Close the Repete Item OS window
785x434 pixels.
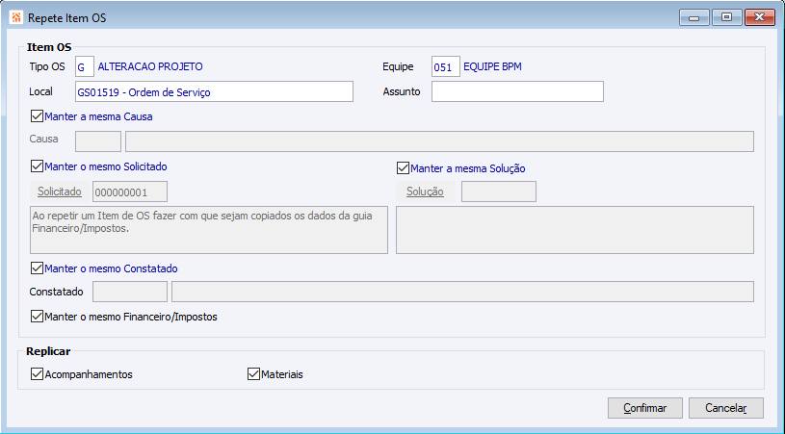pyautogui.click(x=759, y=17)
